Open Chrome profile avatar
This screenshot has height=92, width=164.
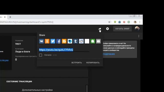pos(135,22)
